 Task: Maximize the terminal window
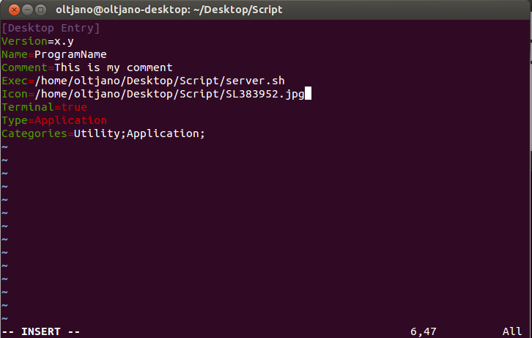(x=41, y=10)
